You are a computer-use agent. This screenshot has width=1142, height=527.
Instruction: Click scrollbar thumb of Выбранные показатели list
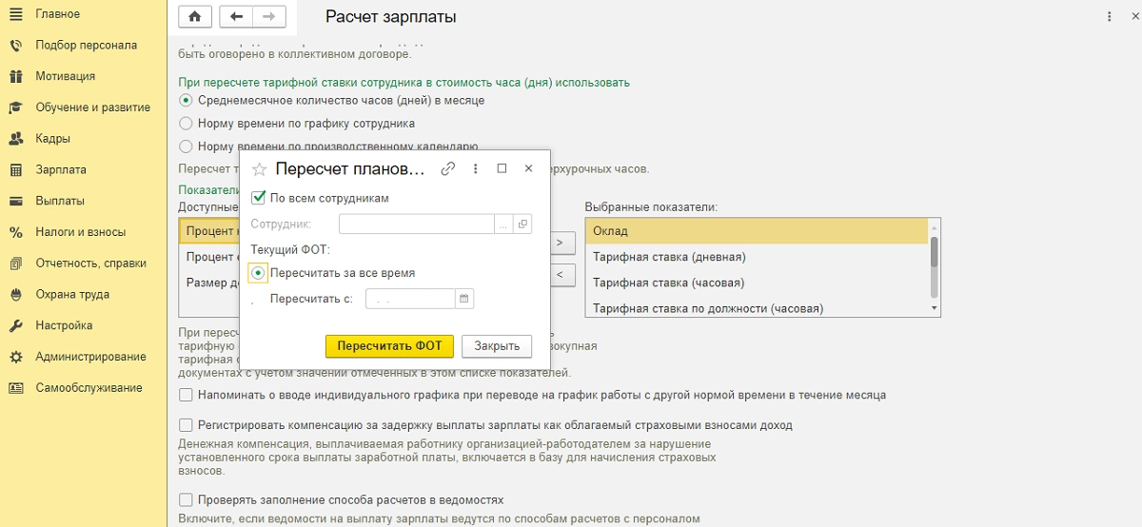[935, 253]
